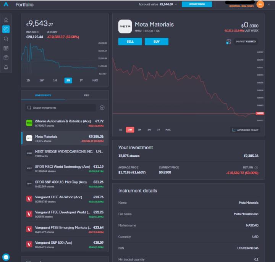
Task: Click the investments filter icon
Action: coord(102,108)
